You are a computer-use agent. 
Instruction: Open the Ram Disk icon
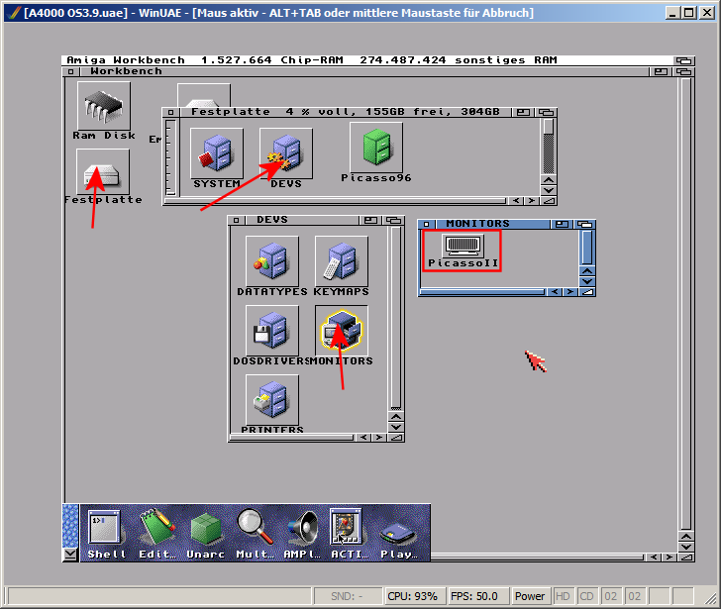point(103,106)
